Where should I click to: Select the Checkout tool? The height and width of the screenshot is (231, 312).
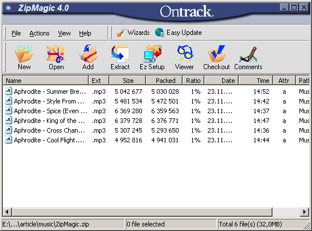[x=216, y=57]
